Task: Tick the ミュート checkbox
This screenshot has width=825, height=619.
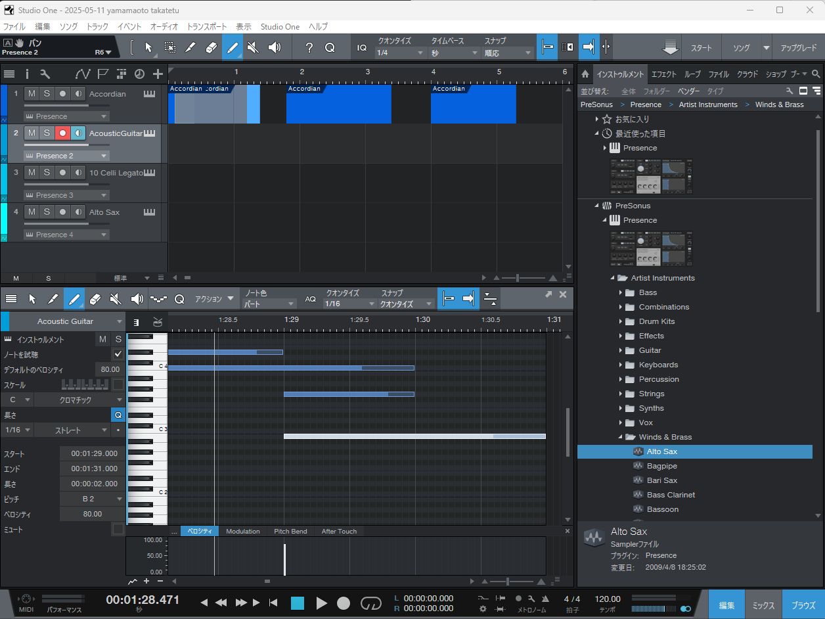Action: 118,529
